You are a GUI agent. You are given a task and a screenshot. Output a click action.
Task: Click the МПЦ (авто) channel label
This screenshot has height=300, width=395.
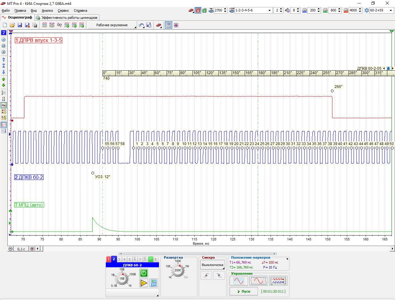tap(29, 205)
